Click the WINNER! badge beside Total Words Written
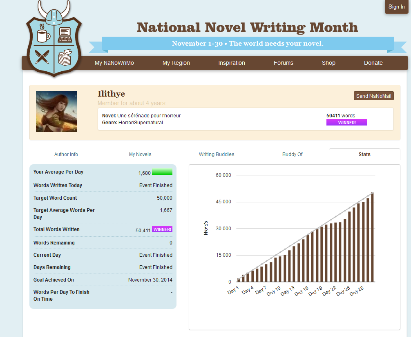 (162, 229)
